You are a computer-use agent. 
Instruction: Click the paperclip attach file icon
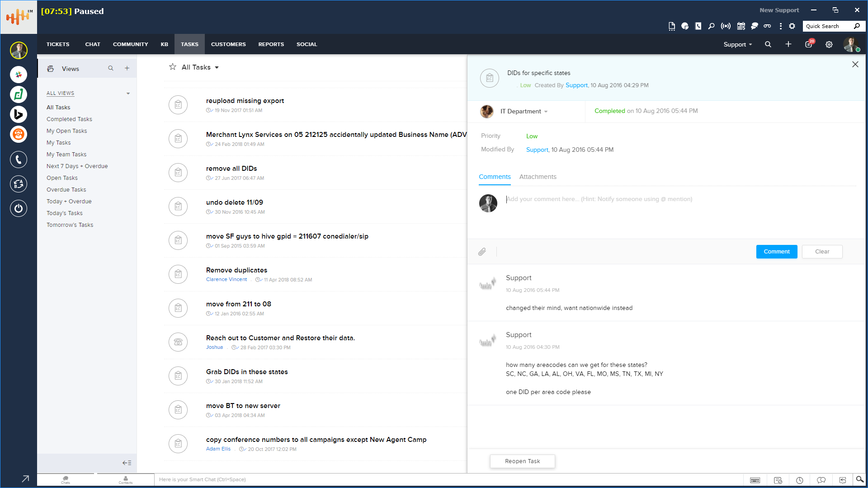tap(482, 252)
